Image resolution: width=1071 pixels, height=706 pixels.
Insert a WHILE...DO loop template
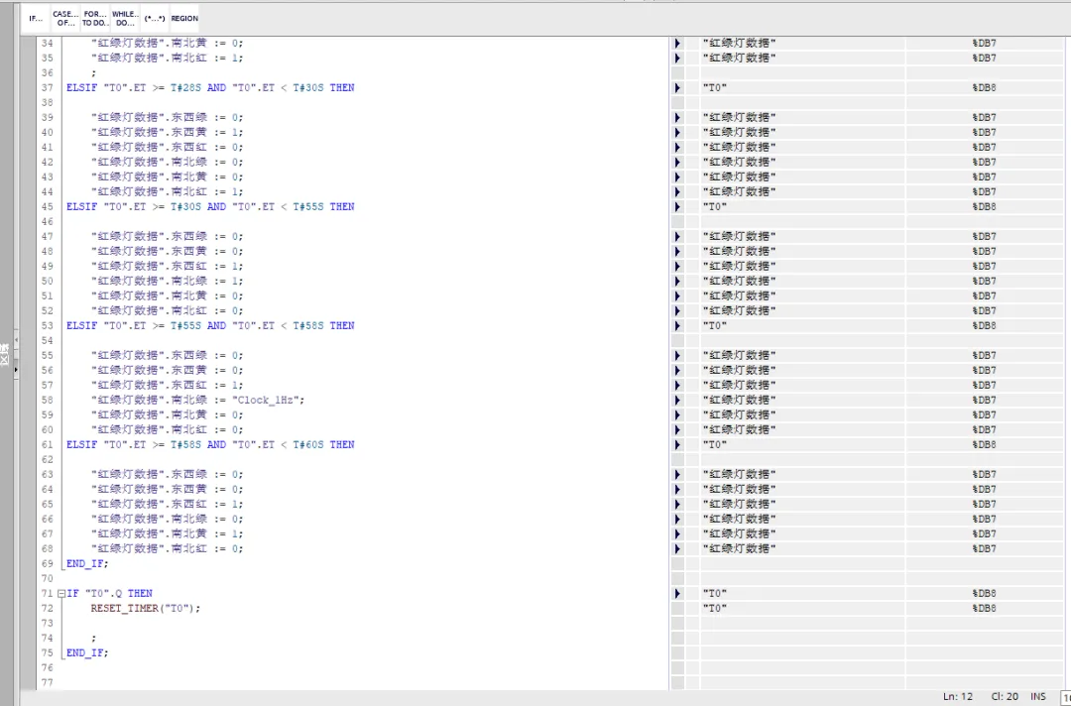point(125,19)
